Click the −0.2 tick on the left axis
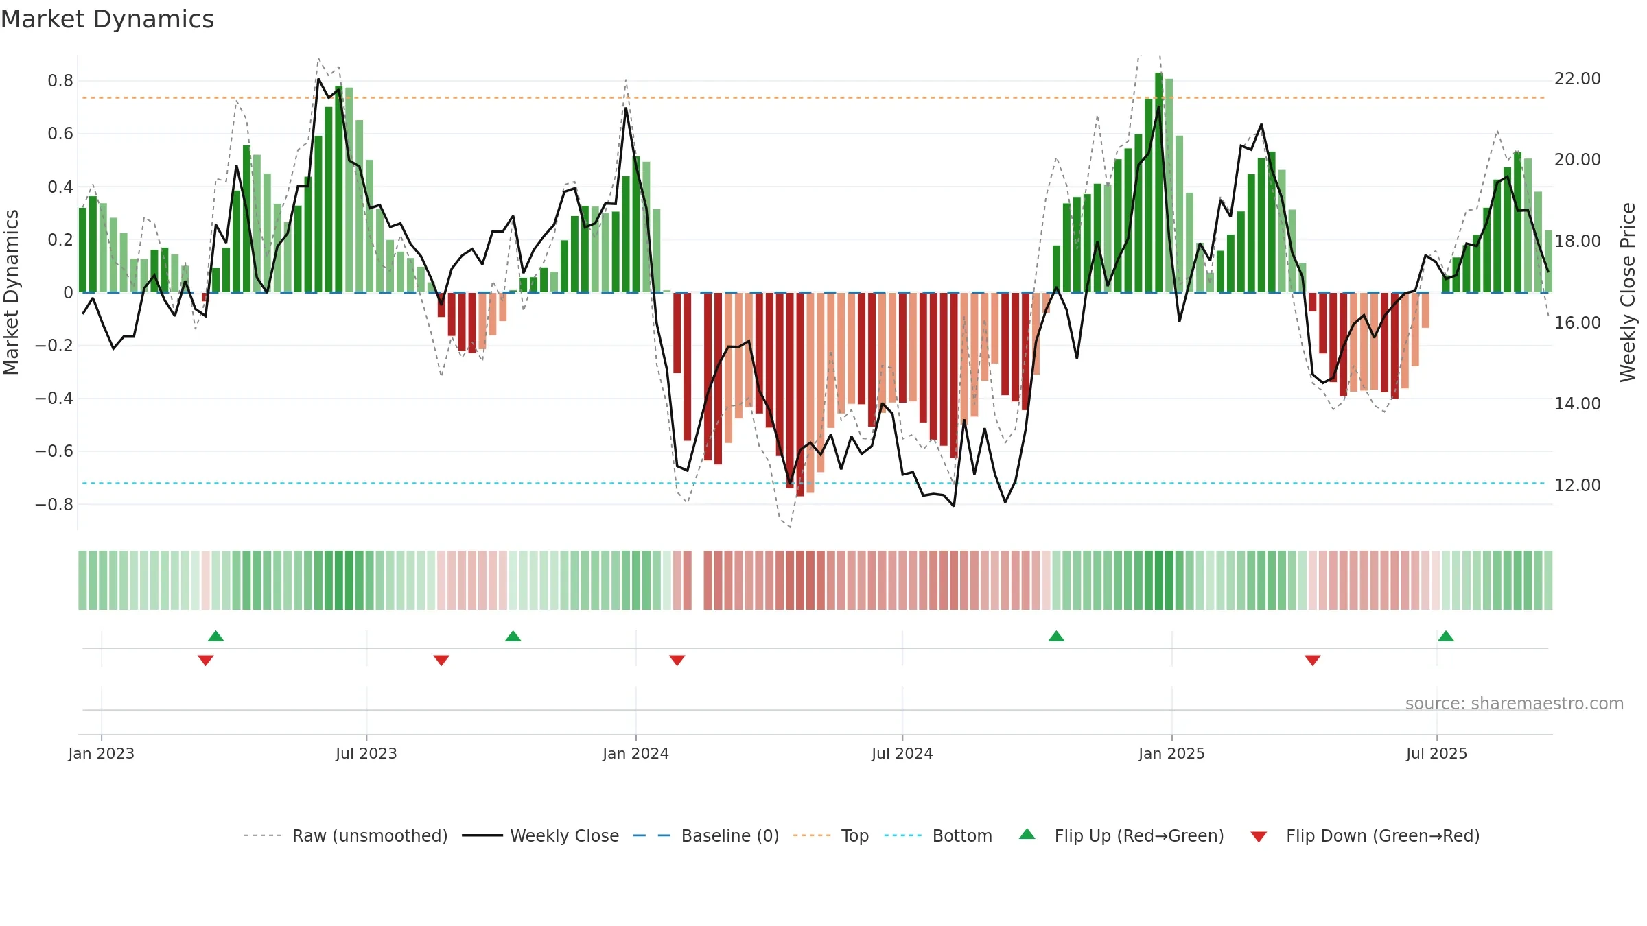 (54, 346)
